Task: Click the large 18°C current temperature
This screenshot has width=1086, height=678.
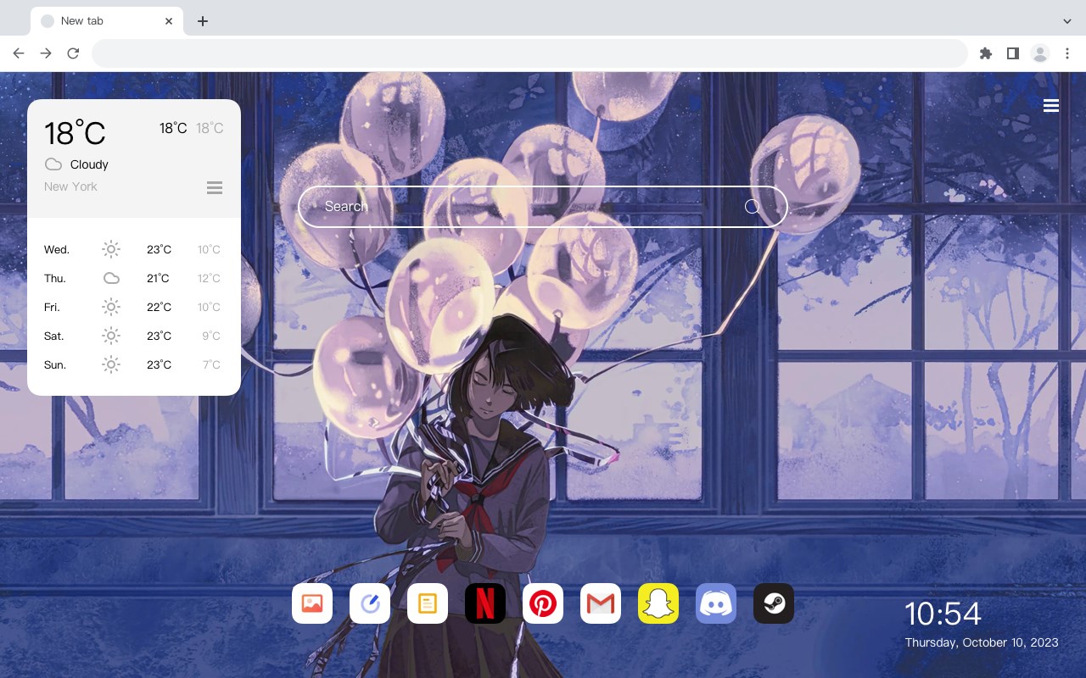Action: pos(75,133)
